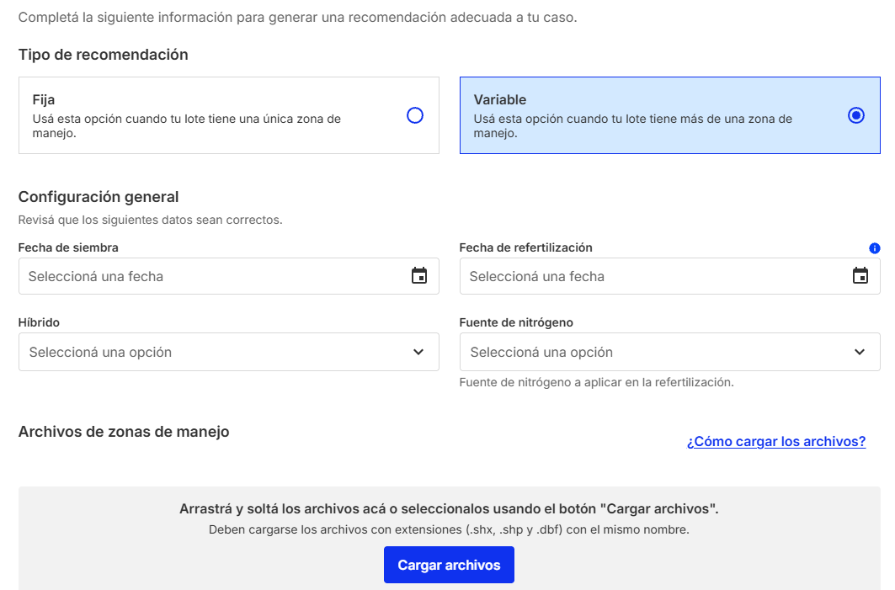The width and height of the screenshot is (895, 590).
Task: Click the file extensions note (.shx, .shp y .dbf)
Action: click(450, 530)
